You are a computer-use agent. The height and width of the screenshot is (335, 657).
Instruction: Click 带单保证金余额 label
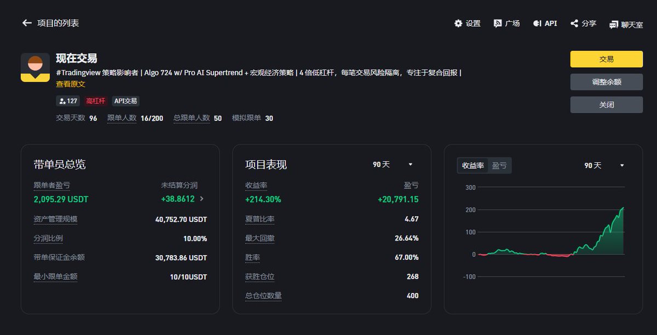(x=59, y=257)
